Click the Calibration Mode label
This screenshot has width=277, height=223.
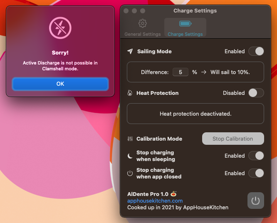coord(159,139)
